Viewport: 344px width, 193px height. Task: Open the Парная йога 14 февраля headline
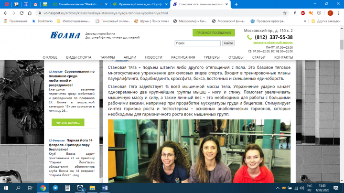tap(71, 145)
